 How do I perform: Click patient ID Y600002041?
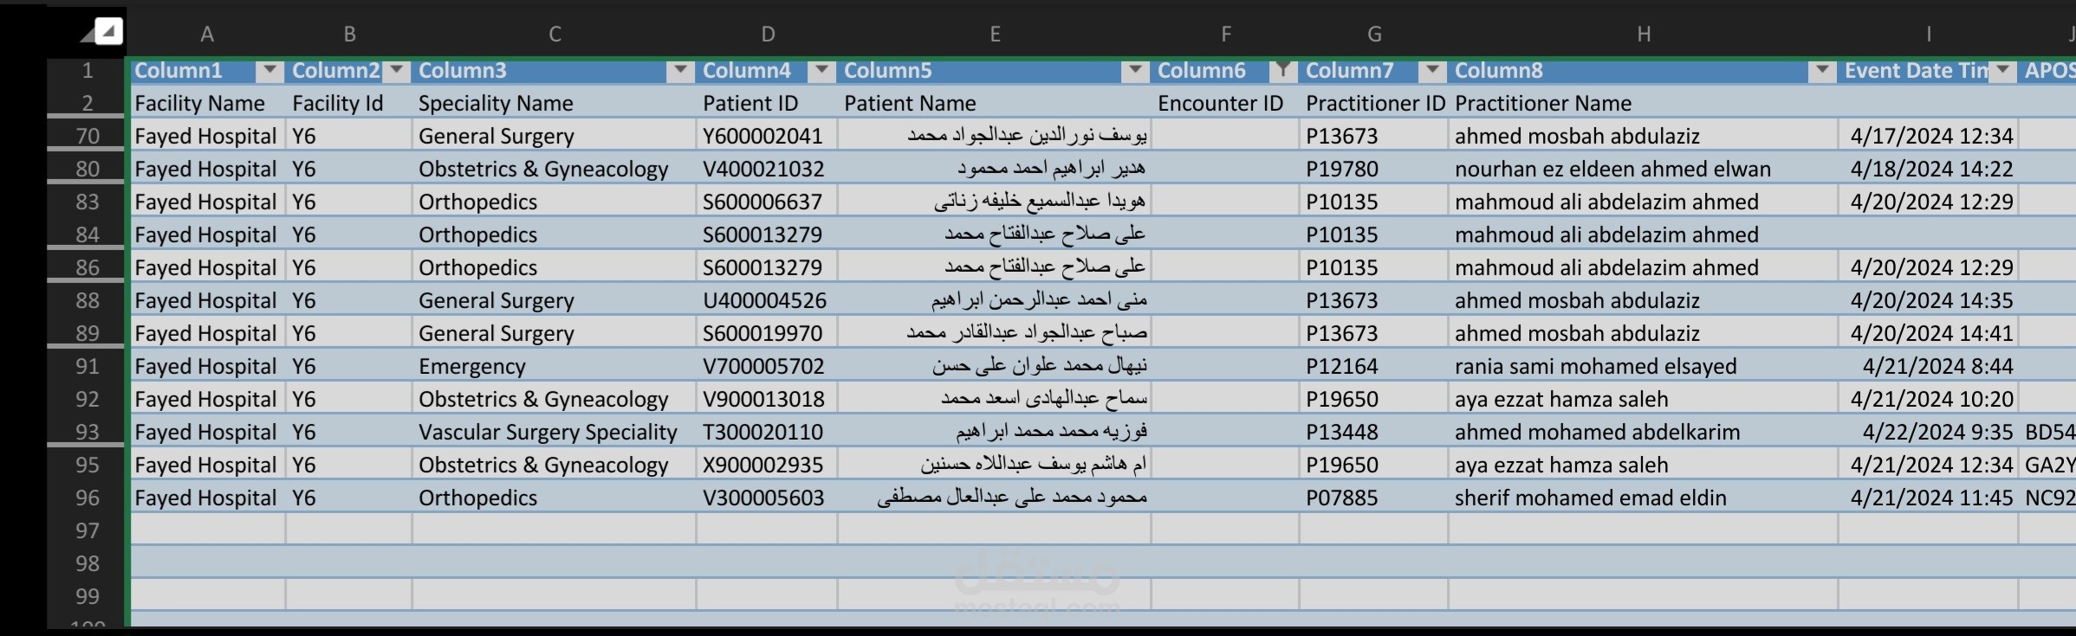tap(768, 136)
